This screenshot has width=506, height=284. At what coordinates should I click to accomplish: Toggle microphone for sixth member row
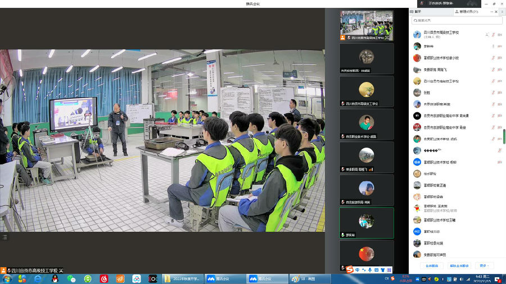pos(493,93)
